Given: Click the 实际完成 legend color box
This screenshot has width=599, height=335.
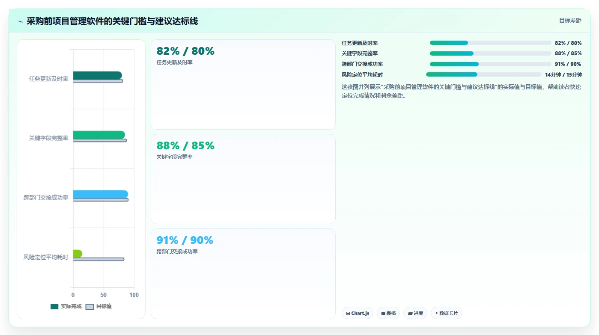Looking at the screenshot, I should click(54, 307).
